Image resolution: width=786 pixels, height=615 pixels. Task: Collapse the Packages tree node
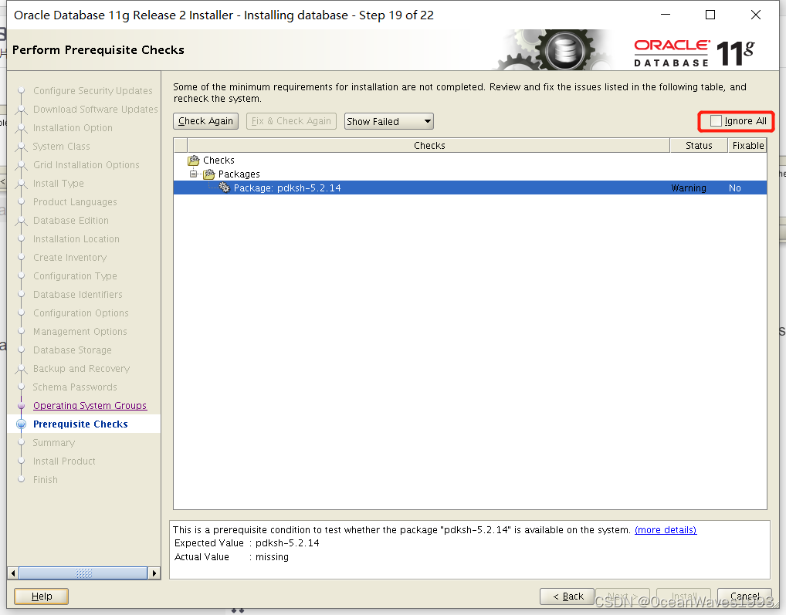click(x=194, y=174)
